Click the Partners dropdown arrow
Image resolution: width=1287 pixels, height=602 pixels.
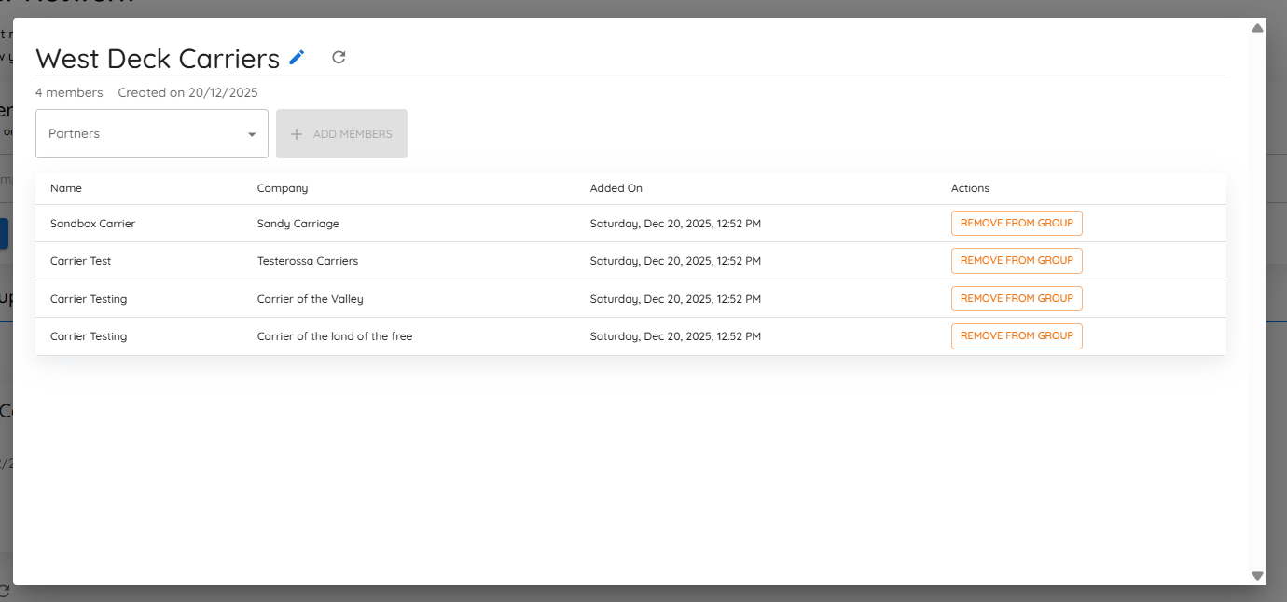[252, 134]
